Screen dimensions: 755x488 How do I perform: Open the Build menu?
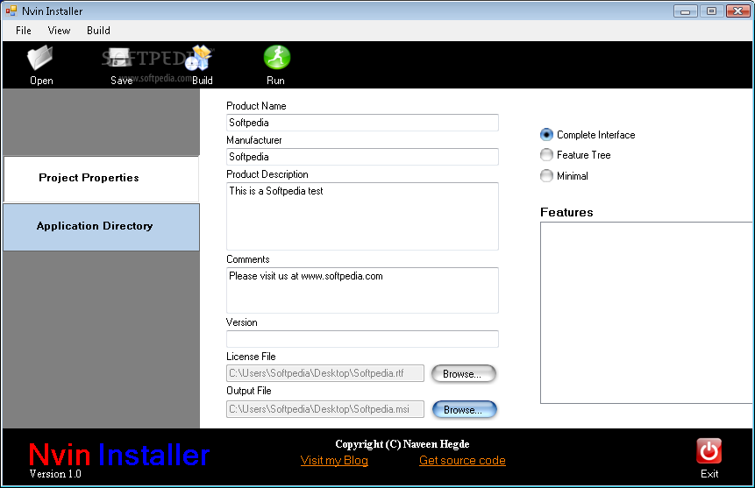(x=98, y=31)
